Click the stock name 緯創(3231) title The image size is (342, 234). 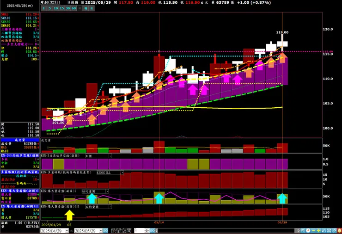coord(50,2)
